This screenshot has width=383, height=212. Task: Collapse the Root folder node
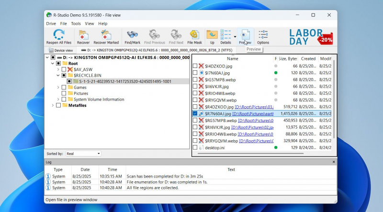tap(53, 64)
